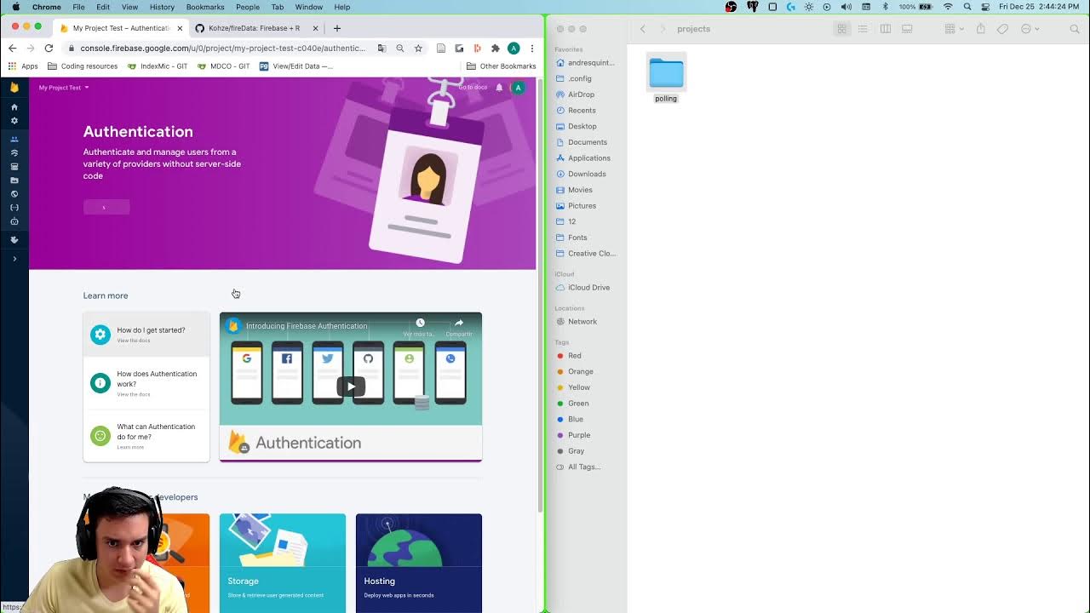
Task: Select the polling folder in Finder
Action: click(666, 79)
